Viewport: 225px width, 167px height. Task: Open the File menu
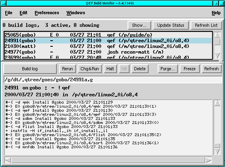(x=9, y=13)
